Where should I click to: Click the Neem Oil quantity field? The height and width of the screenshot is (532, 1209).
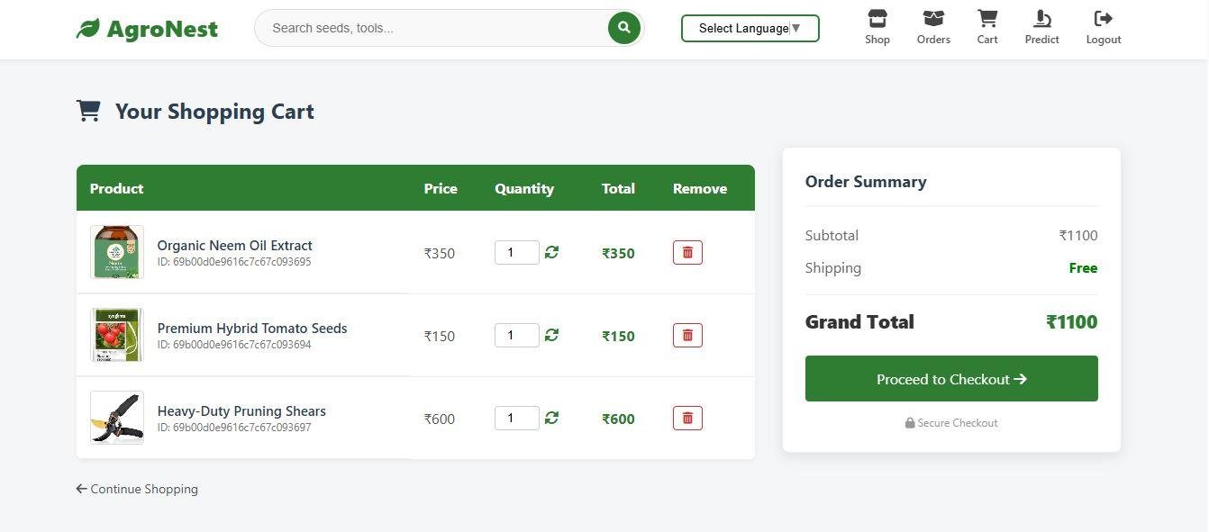pyautogui.click(x=516, y=253)
